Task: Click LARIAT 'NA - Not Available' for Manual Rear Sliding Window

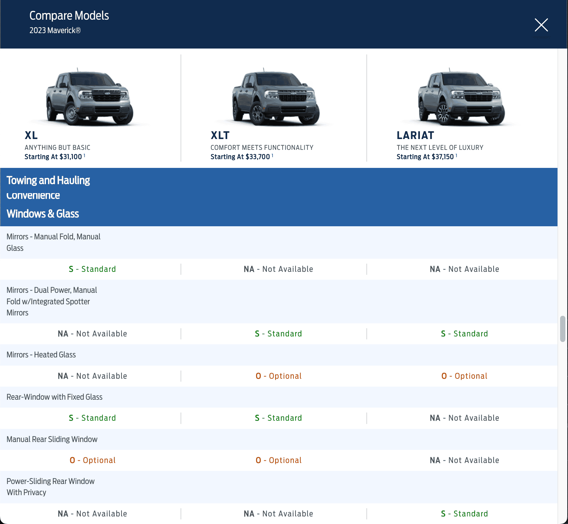Action: click(x=465, y=460)
